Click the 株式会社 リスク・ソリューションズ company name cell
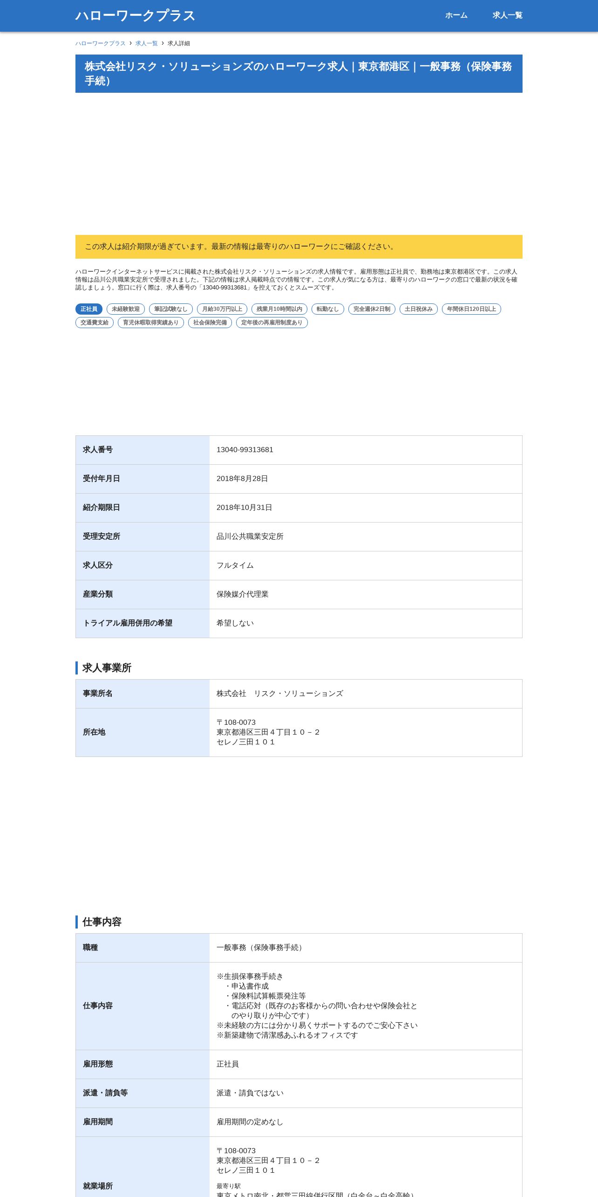This screenshot has width=598, height=1197. click(x=366, y=694)
